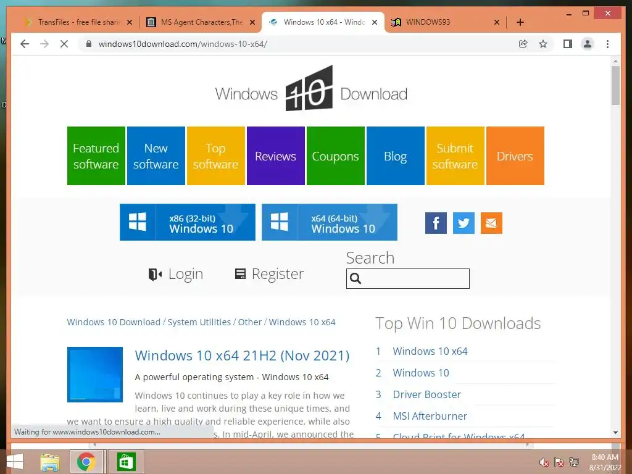
Task: Go to Reviews section
Action: coord(276,156)
